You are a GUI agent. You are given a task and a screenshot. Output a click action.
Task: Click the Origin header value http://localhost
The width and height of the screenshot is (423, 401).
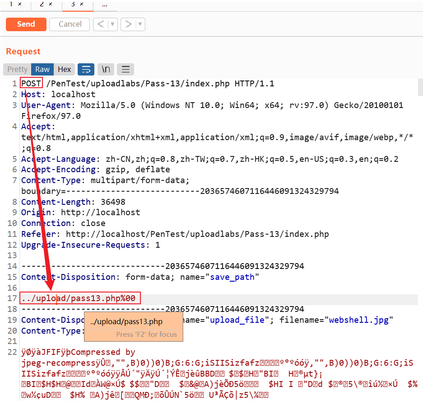pyautogui.click(x=101, y=212)
